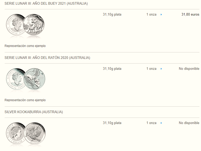201x151 pixels.
Task: Click "Representación como ejemplo" under the Buey coin
Action: 25,46
